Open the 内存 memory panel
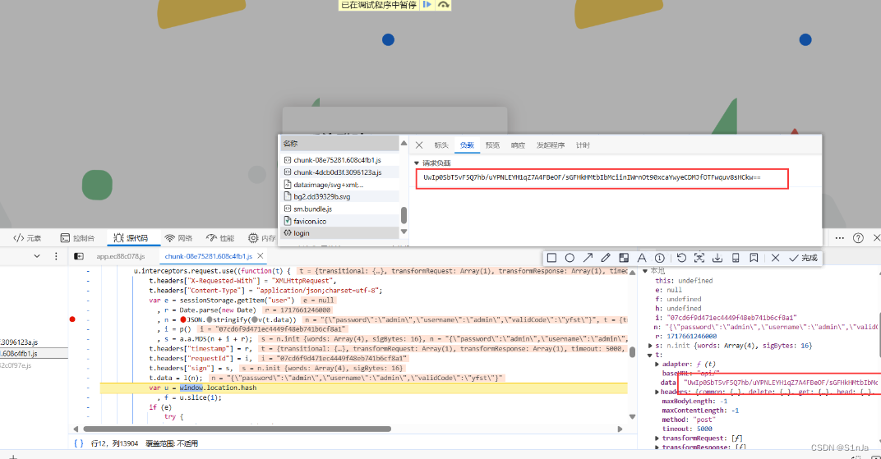The height and width of the screenshot is (459, 881). (x=262, y=238)
